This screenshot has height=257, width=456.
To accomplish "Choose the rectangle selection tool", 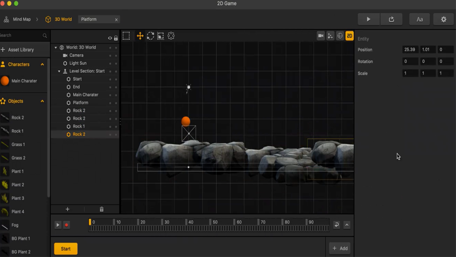I will [x=126, y=36].
